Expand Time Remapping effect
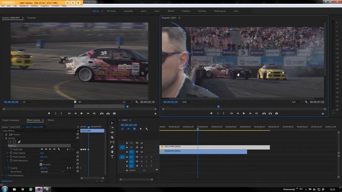The width and height of the screenshot is (342, 192). coord(3,175)
